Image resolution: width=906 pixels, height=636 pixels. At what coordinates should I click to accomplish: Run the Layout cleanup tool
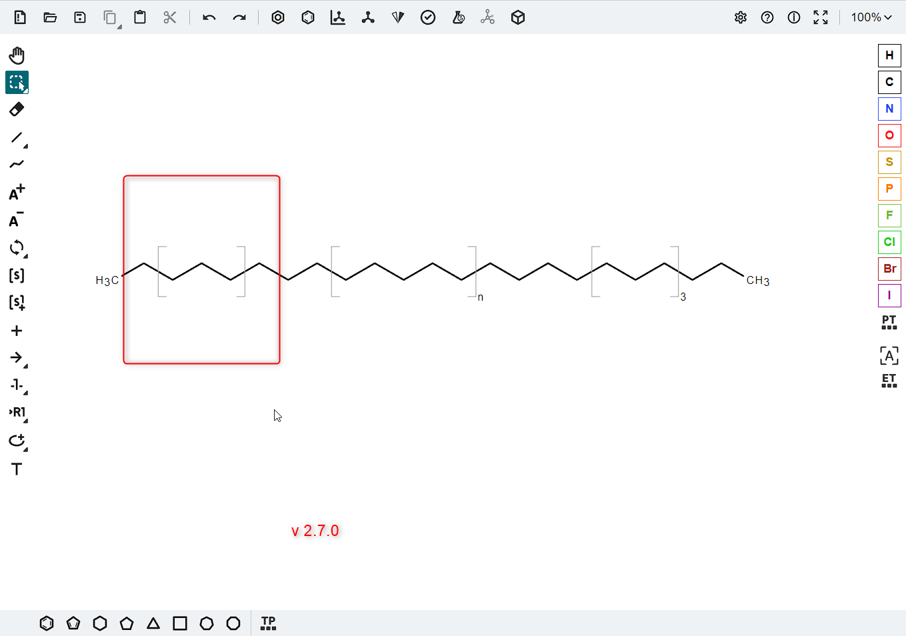tap(338, 17)
